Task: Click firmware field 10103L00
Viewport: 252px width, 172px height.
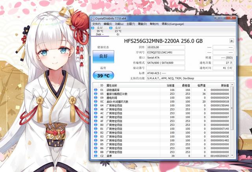Action: tap(165, 47)
